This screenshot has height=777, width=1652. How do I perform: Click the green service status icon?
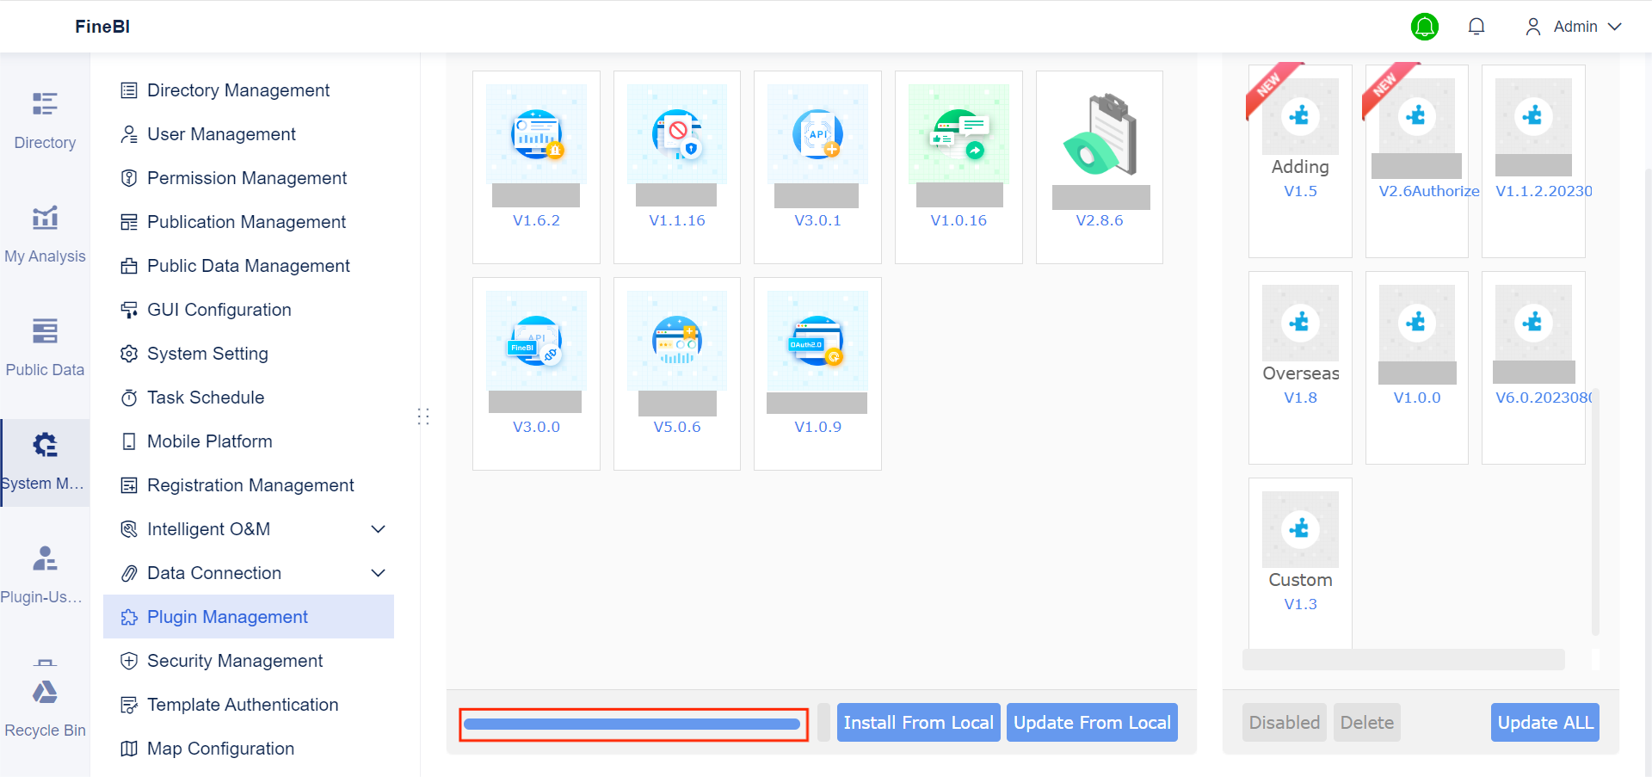pos(1424,27)
